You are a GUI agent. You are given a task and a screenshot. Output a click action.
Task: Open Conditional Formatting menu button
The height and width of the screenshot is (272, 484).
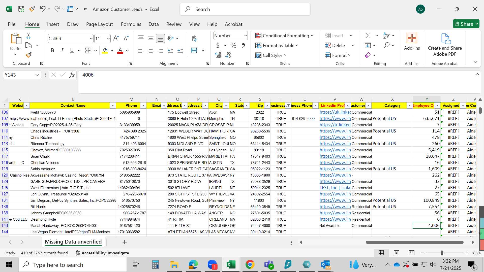[284, 36]
